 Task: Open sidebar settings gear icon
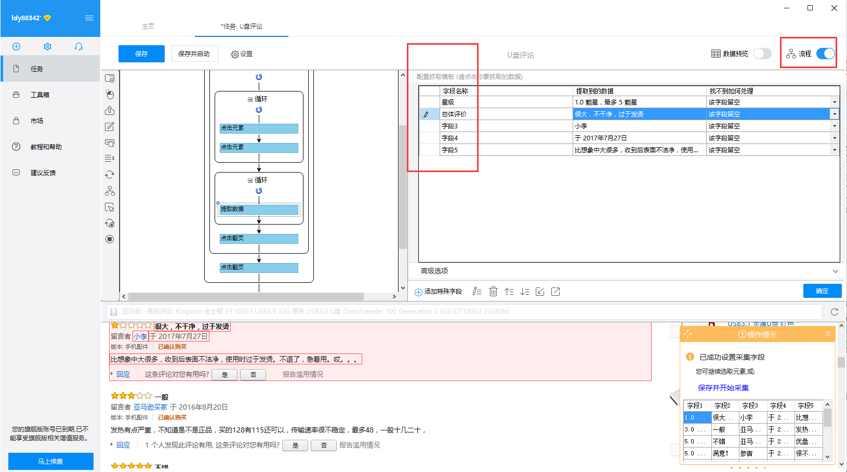(x=47, y=46)
